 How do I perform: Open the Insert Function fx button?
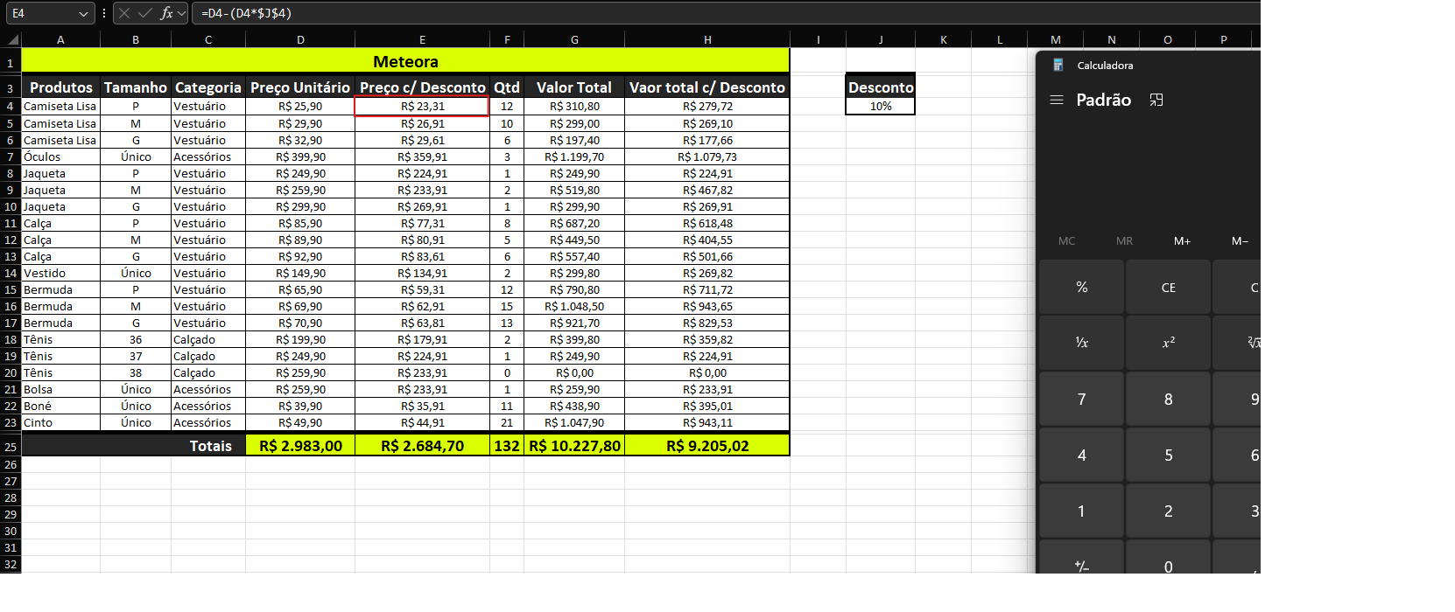pyautogui.click(x=166, y=13)
